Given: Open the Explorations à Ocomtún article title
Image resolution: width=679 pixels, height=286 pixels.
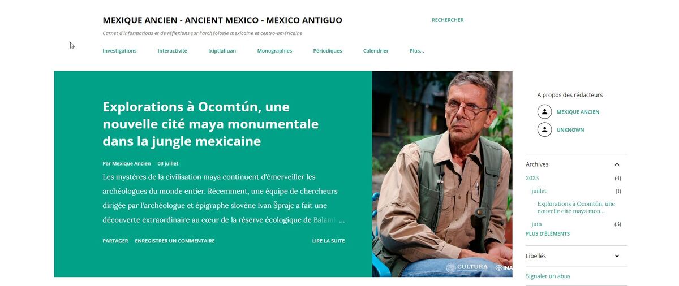Looking at the screenshot, I should 210,124.
